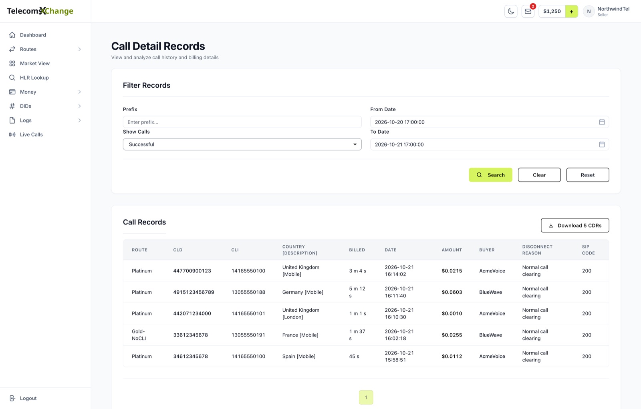Click the AMOUNT column header
641x409 pixels.
tap(452, 250)
